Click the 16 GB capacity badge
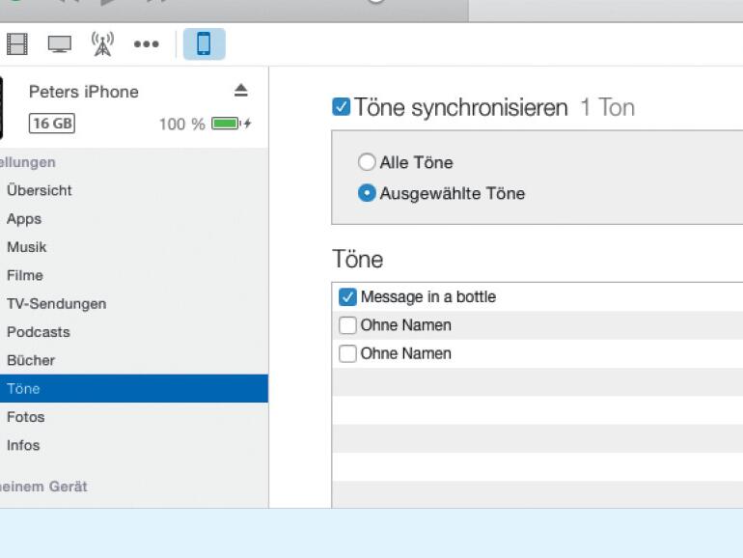The width and height of the screenshot is (743, 558). tap(52, 124)
